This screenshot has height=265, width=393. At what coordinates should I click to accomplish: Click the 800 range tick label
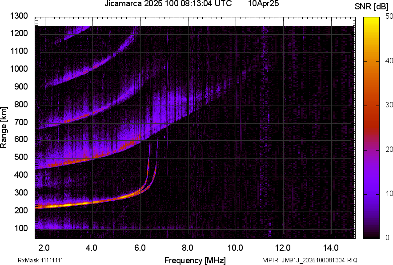point(21,104)
